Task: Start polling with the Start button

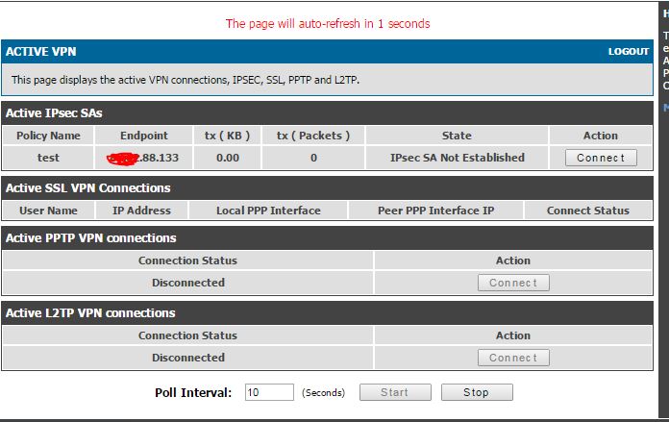Action: (394, 392)
